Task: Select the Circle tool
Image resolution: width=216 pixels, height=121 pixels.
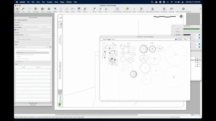Action: tap(42, 9)
